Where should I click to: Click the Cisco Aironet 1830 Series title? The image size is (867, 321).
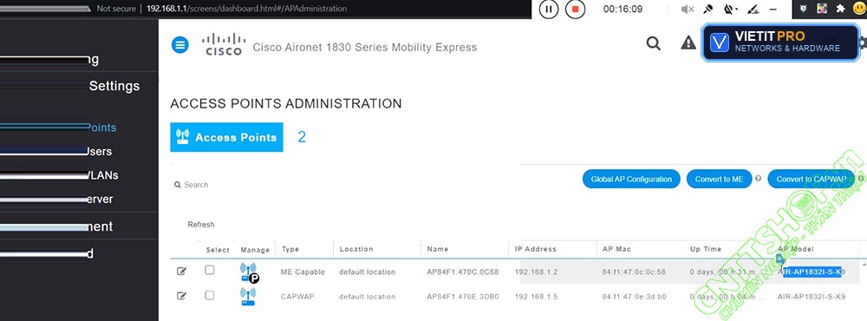[x=365, y=47]
